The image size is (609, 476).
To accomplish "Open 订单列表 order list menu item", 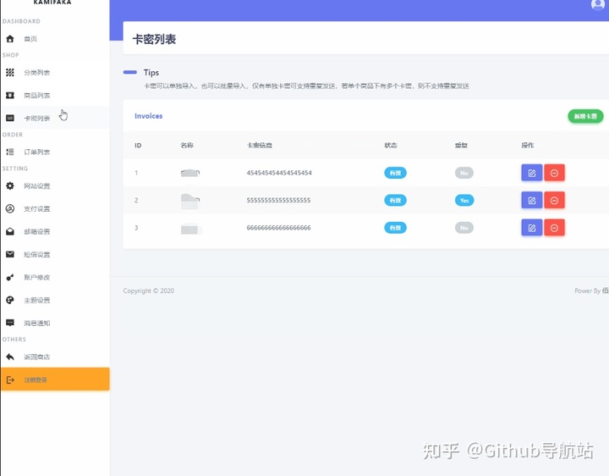I will pyautogui.click(x=37, y=152).
